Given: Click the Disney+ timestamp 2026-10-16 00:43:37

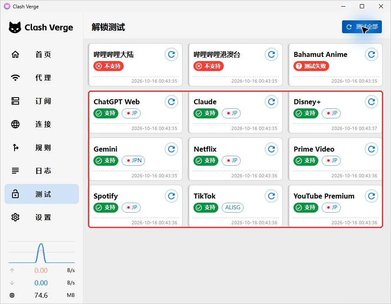Looking at the screenshot, I should pos(354,128).
